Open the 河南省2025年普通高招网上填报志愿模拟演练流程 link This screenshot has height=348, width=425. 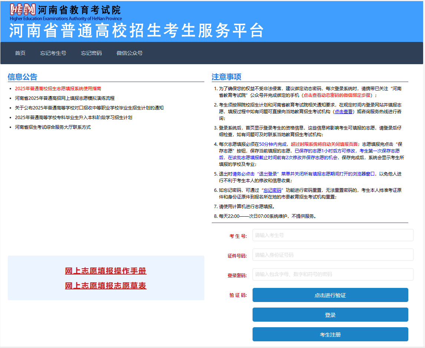(65, 98)
